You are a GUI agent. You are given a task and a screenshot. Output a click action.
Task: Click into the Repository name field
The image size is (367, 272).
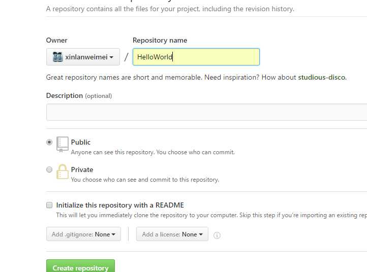196,57
